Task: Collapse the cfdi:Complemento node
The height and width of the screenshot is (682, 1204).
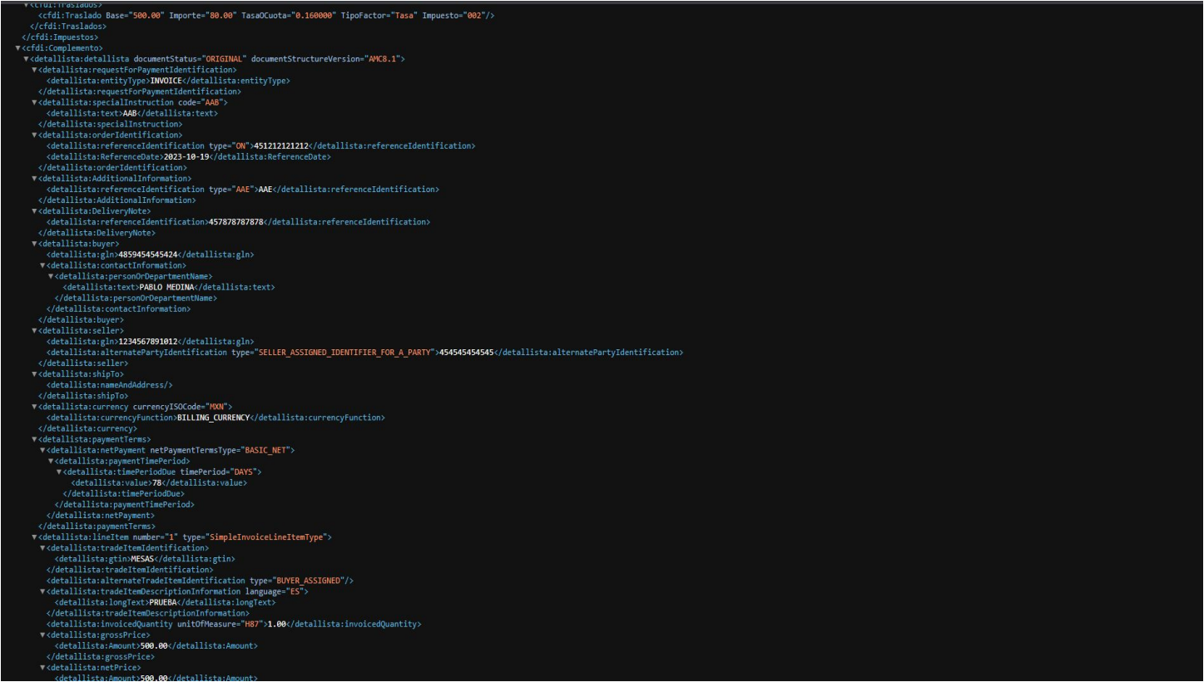Action: [17, 48]
